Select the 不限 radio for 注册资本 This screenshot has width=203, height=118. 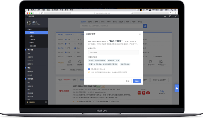(66, 39)
